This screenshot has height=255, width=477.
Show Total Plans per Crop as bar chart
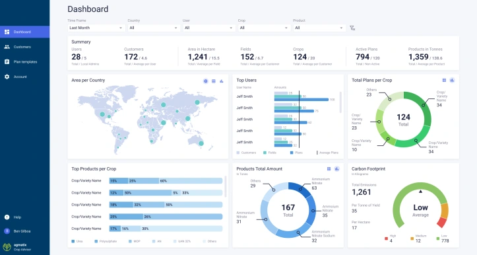tap(452, 80)
